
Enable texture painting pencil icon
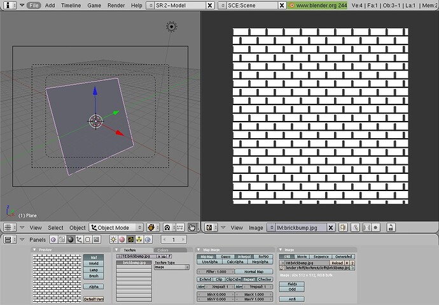tap(355, 227)
